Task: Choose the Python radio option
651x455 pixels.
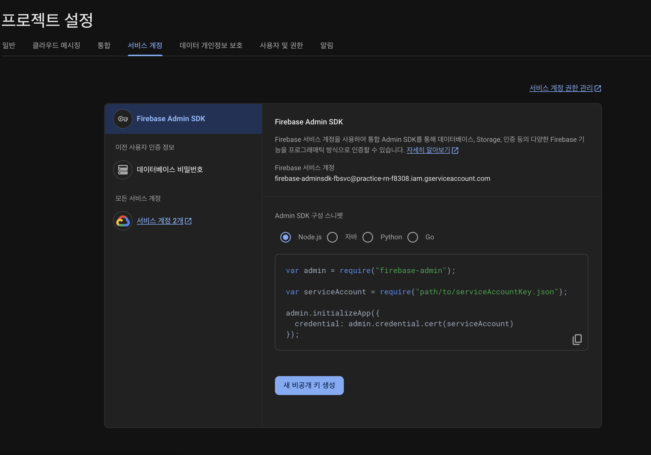Action: [368, 237]
